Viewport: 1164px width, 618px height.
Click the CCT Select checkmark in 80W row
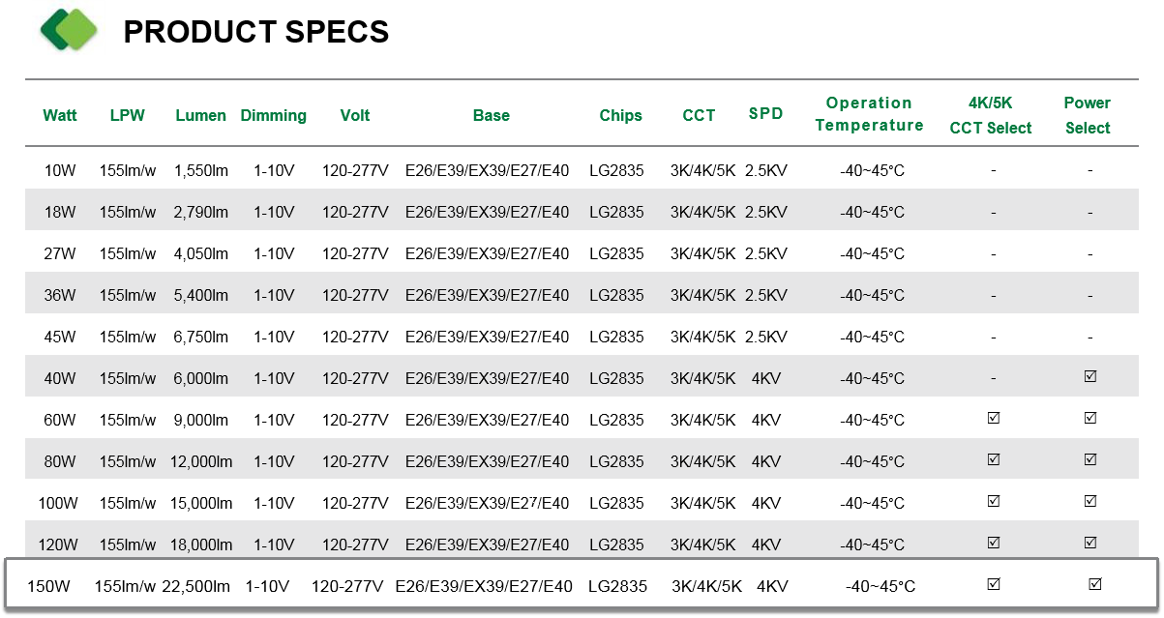pos(993,460)
